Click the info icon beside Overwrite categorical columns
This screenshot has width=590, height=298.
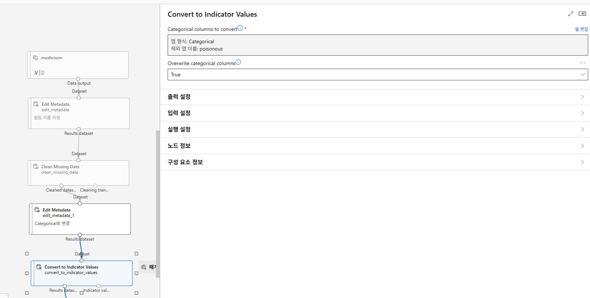[238, 62]
